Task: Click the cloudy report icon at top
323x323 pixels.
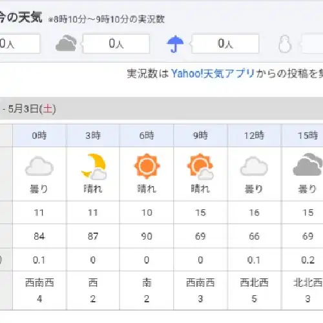Action: coord(66,43)
